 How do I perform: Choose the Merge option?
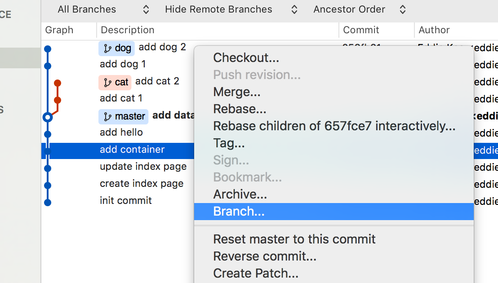pyautogui.click(x=237, y=92)
